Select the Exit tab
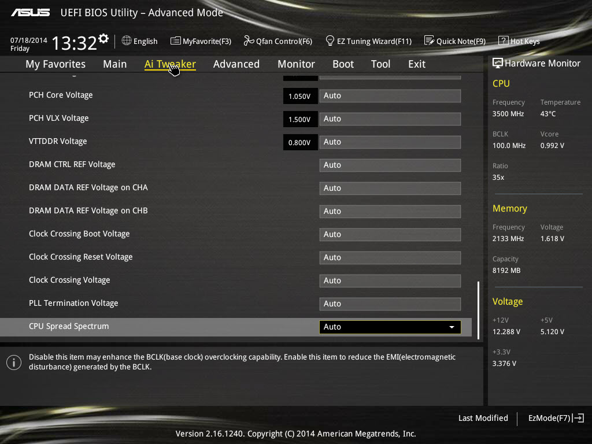Image resolution: width=592 pixels, height=444 pixels. click(417, 64)
